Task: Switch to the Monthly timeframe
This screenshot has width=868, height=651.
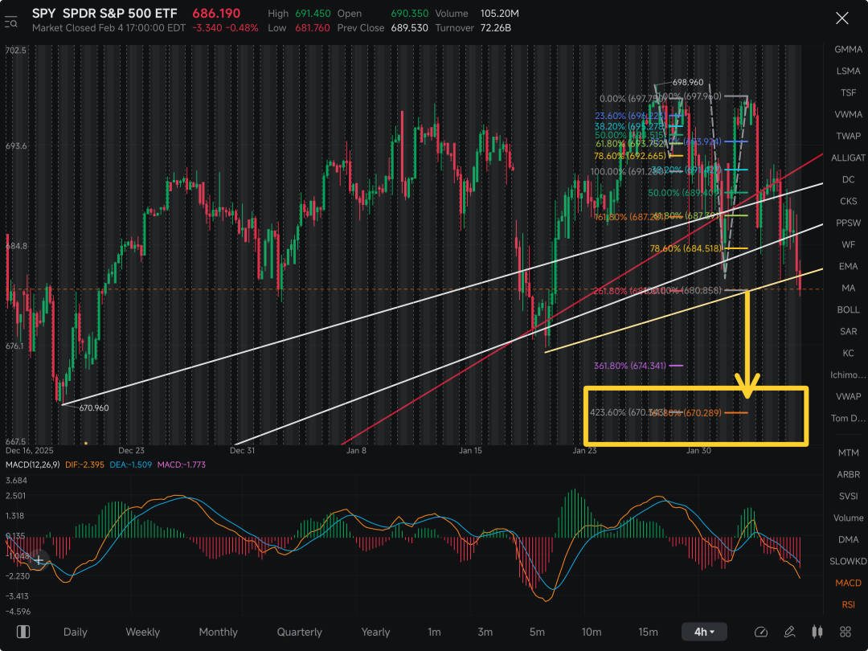Action: point(218,632)
